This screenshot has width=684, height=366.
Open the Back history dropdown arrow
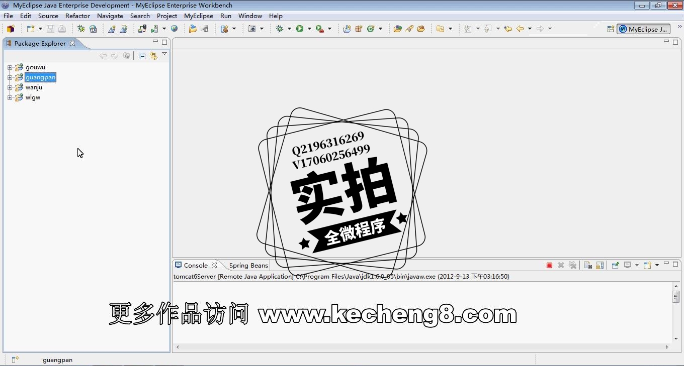pyautogui.click(x=530, y=29)
